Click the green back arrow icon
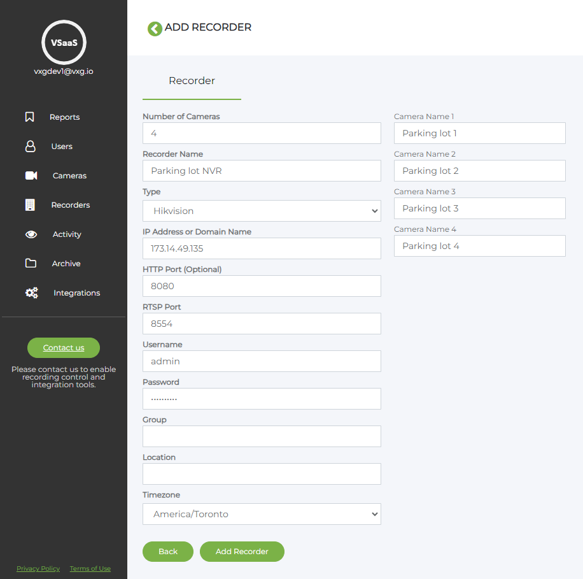Image resolution: width=583 pixels, height=579 pixels. (155, 29)
